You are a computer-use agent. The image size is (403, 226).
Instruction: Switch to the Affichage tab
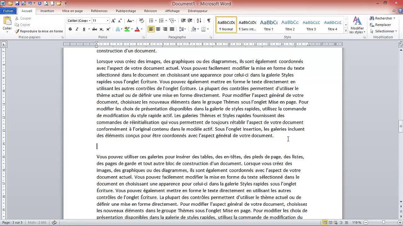pyautogui.click(x=172, y=11)
